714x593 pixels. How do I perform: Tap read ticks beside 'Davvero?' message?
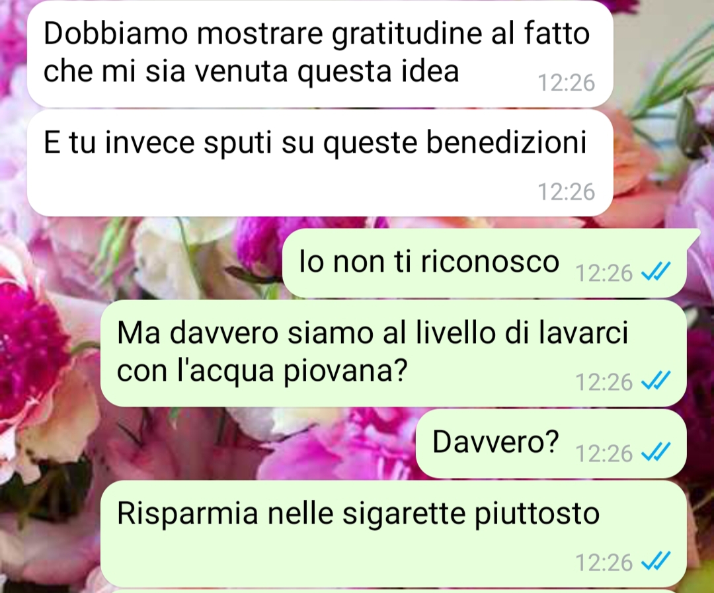coord(656,452)
